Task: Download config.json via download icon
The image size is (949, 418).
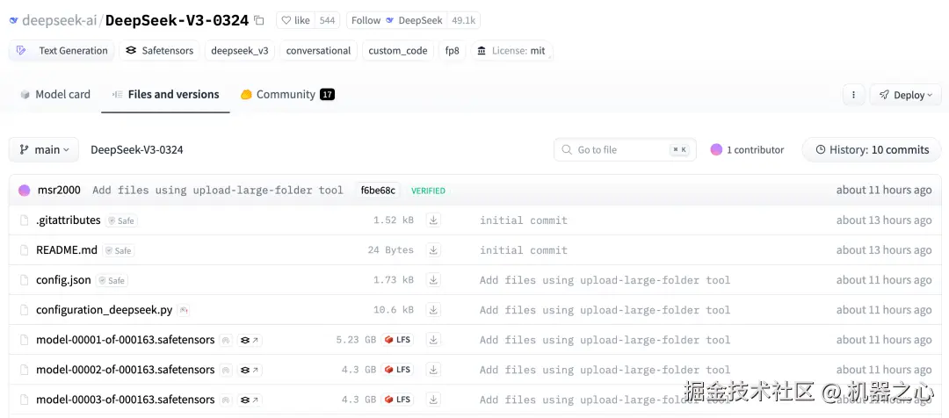Action: 433,280
